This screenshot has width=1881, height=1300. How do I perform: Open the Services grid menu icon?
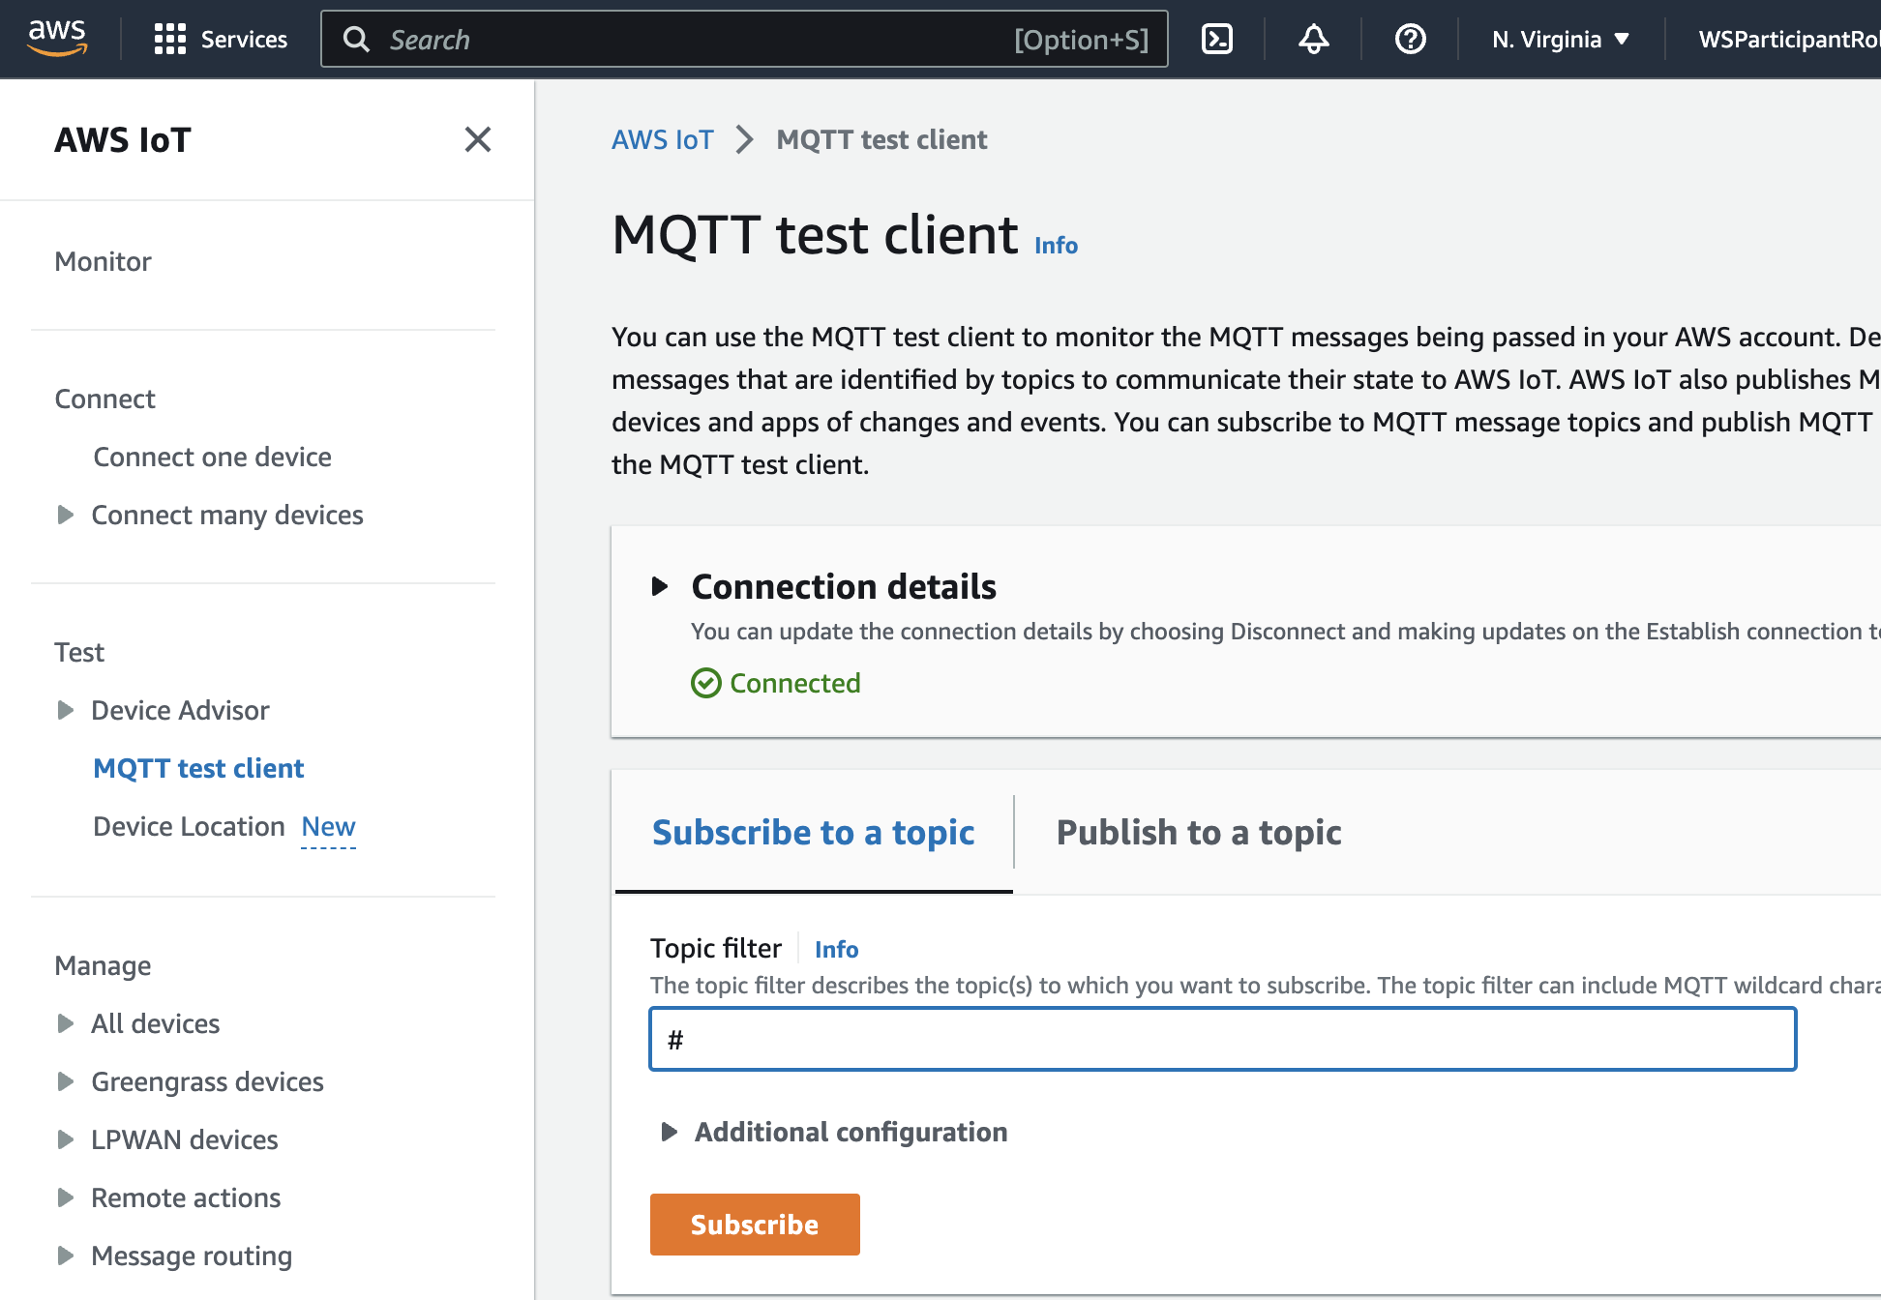(169, 39)
